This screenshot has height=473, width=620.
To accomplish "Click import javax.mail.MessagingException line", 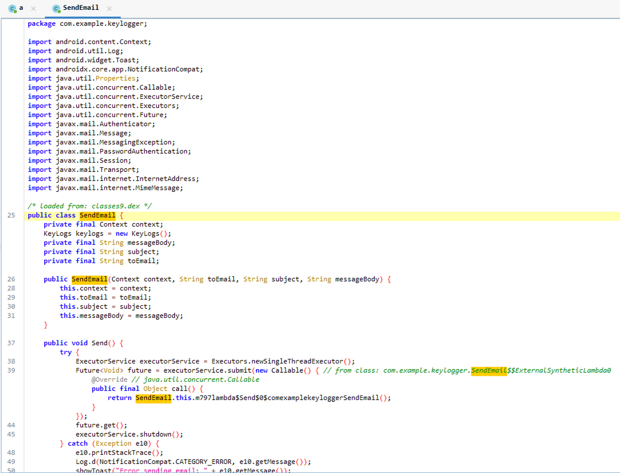I will click(101, 142).
